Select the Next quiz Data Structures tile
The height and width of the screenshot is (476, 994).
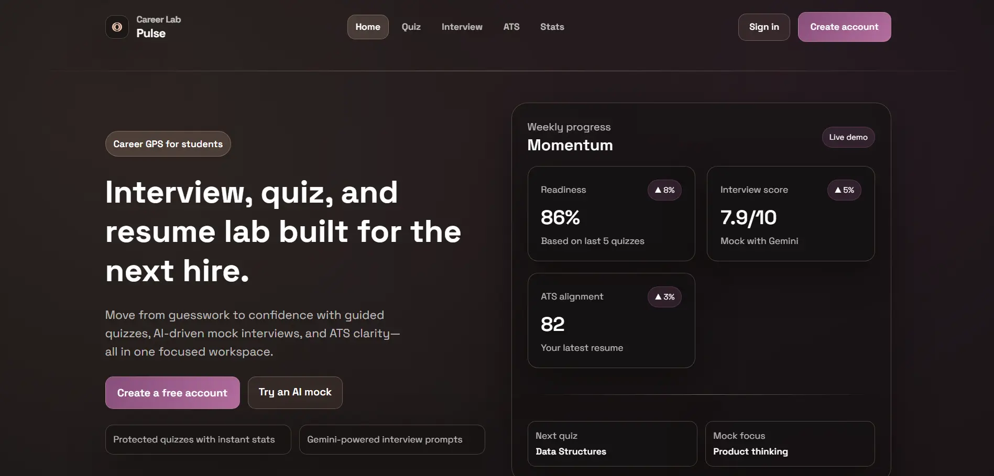tap(611, 444)
